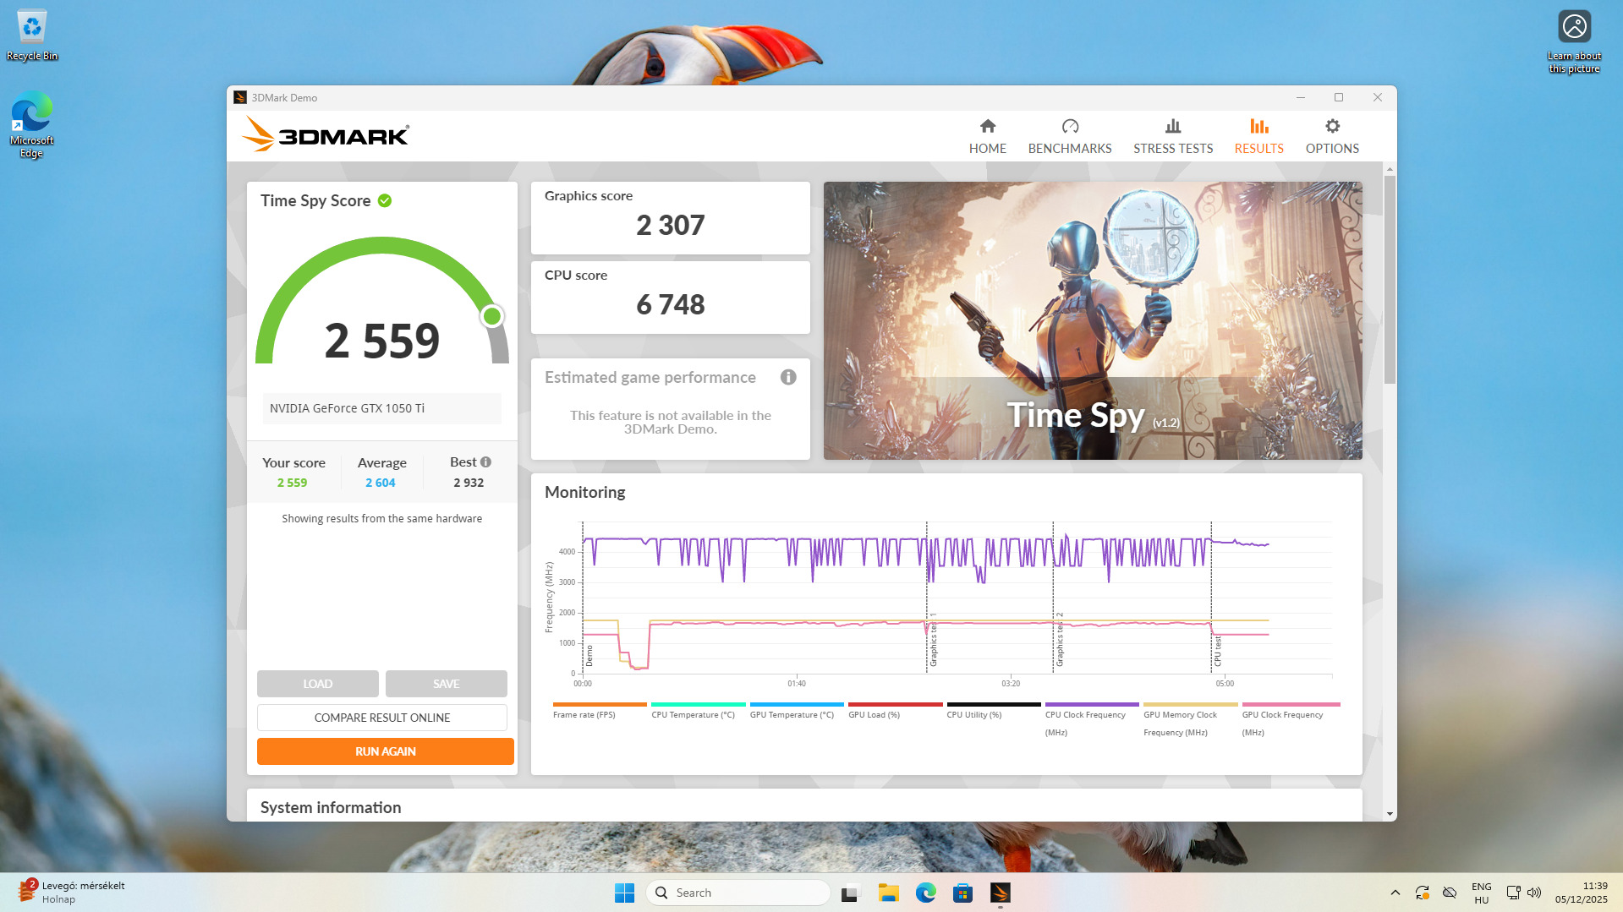Click the Time Spy benchmark artwork

click(x=1093, y=320)
